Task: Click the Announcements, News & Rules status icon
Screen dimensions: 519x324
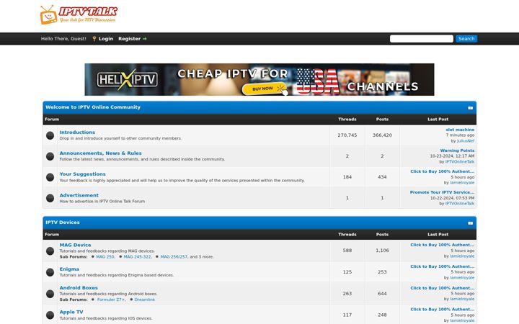Action: point(50,156)
